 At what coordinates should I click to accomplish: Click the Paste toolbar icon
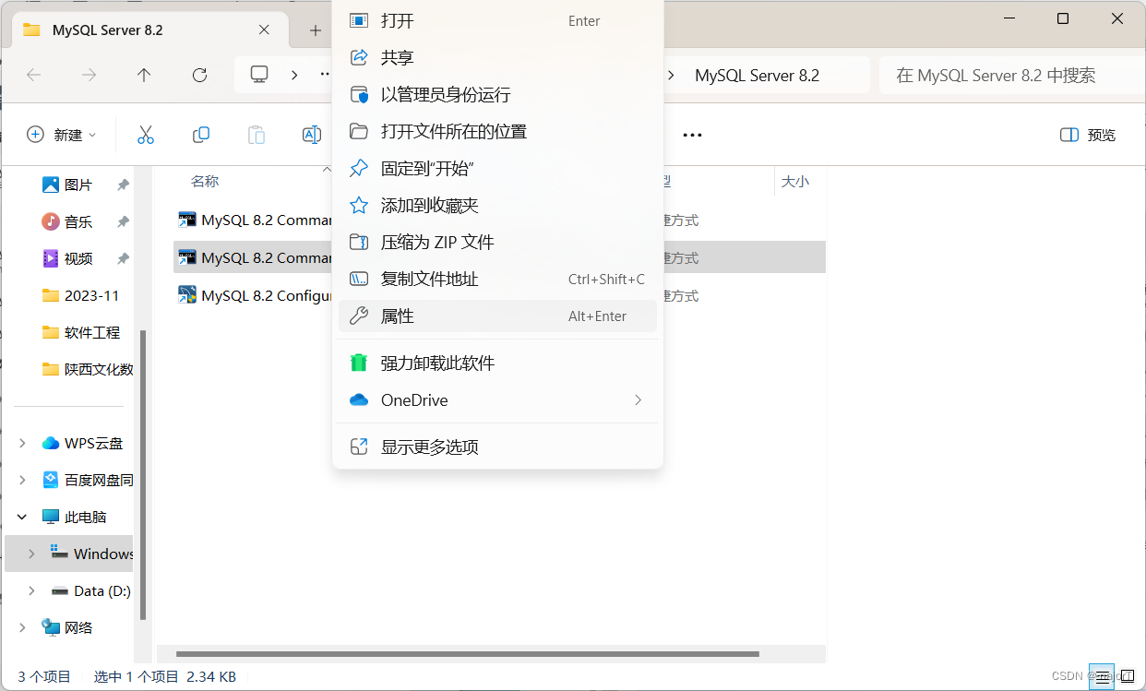257,135
